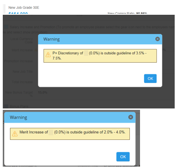Click the P+ Discretionary guideline message text
The width and height of the screenshot is (183, 168).
[99, 56]
